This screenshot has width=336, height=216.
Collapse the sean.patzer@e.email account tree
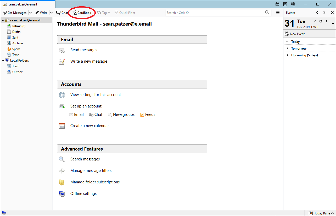pos(3,20)
